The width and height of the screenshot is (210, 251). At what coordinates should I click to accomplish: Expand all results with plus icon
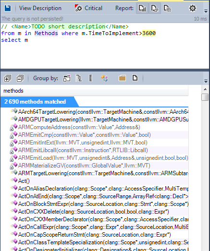(x=8, y=78)
